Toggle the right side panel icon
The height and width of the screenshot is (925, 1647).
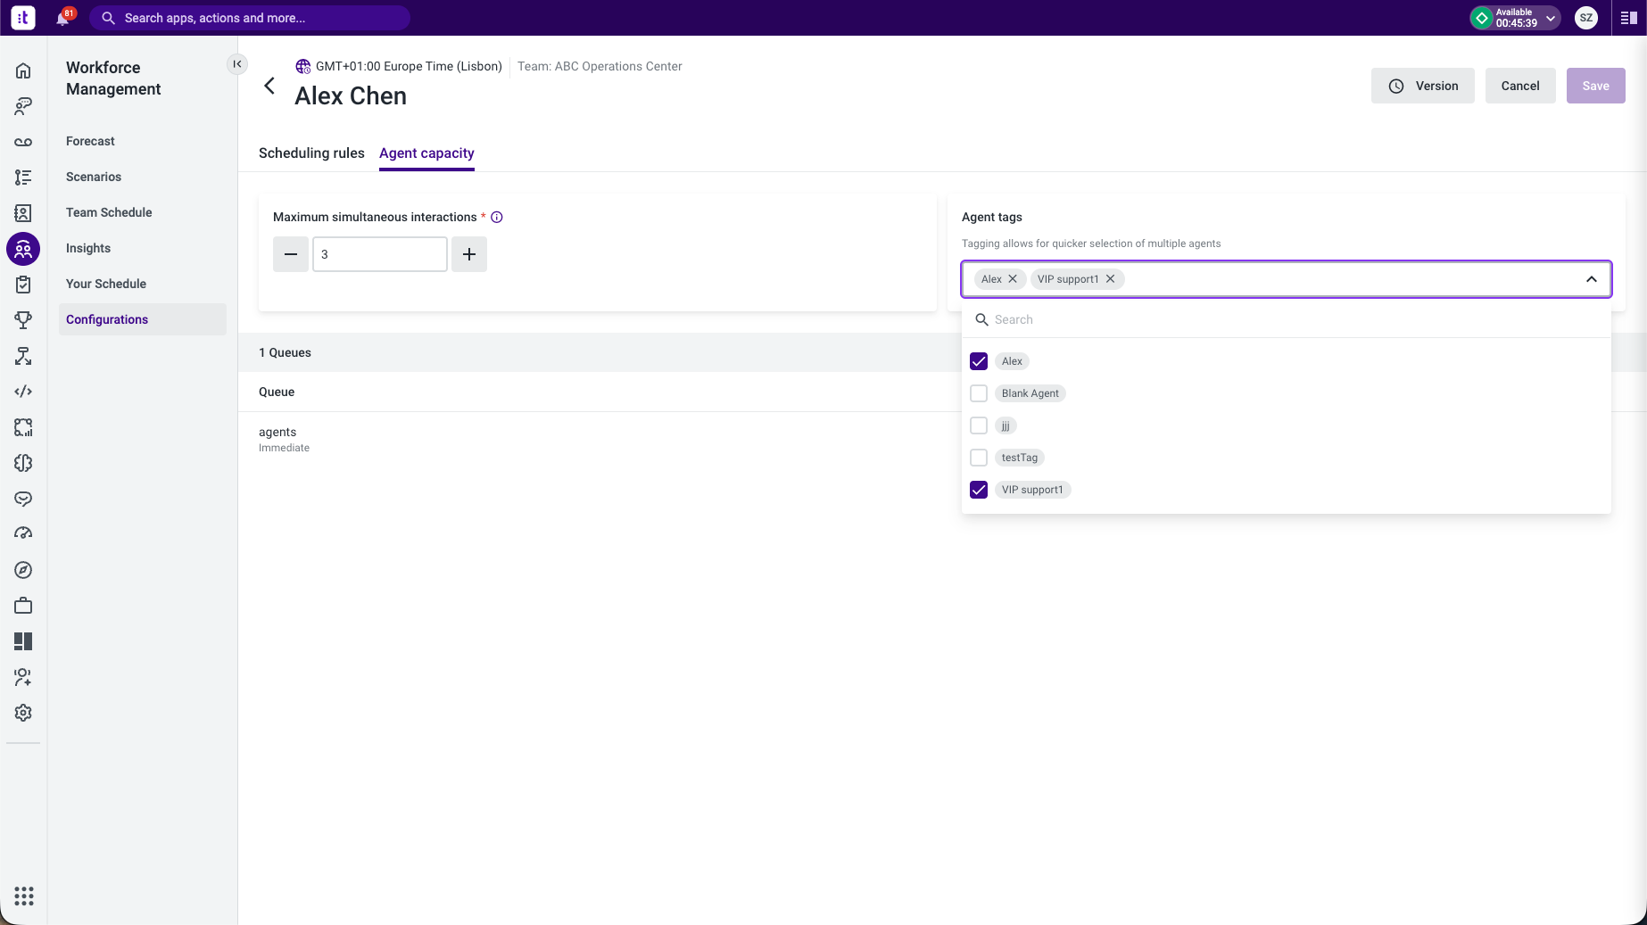(1628, 18)
